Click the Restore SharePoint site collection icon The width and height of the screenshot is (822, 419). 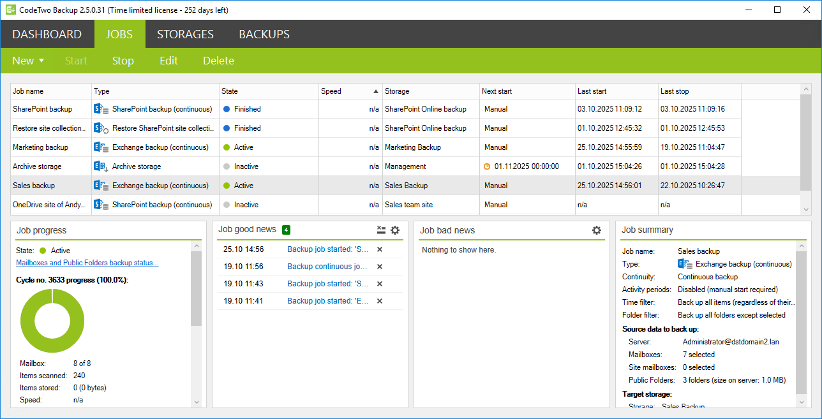pyautogui.click(x=101, y=128)
